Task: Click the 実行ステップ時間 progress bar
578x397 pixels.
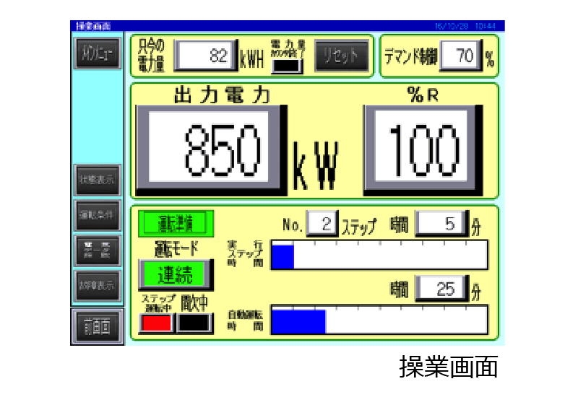Action: (379, 256)
